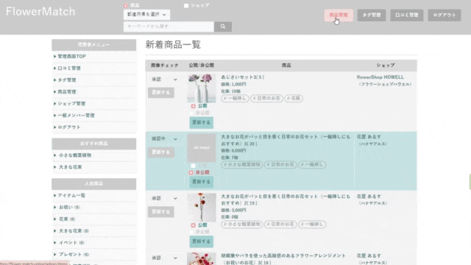Select 非公開 radio for product 2[19]
The height and width of the screenshot is (265, 471).
click(x=191, y=232)
